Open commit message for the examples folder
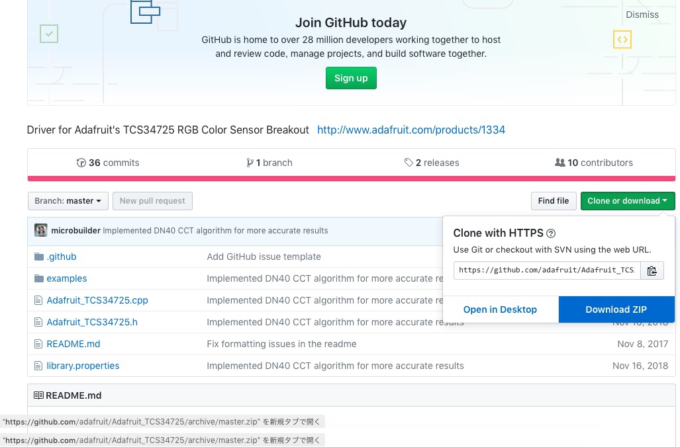Image resolution: width=680 pixels, height=447 pixels. pos(325,278)
